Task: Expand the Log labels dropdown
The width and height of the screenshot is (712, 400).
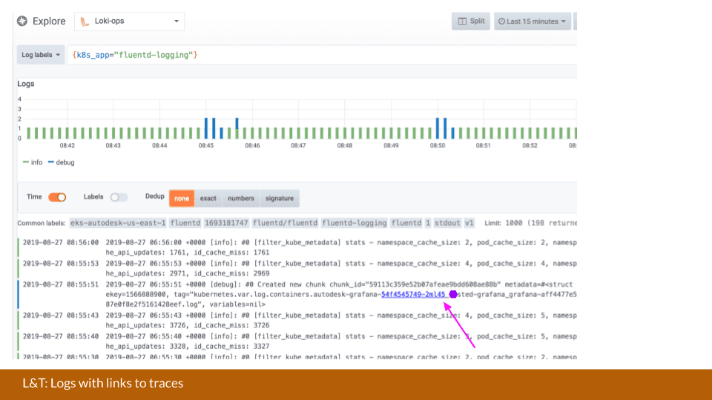Action: point(41,55)
